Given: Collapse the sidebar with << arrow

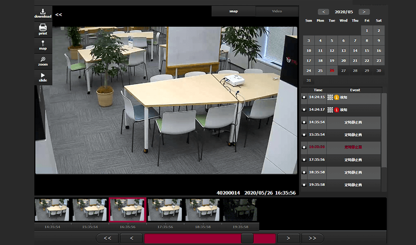Looking at the screenshot, I should pos(59,15).
